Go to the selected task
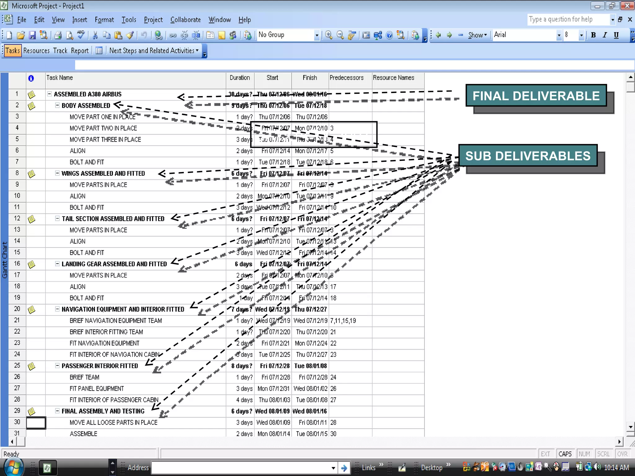This screenshot has height=476, width=635. (x=352, y=35)
